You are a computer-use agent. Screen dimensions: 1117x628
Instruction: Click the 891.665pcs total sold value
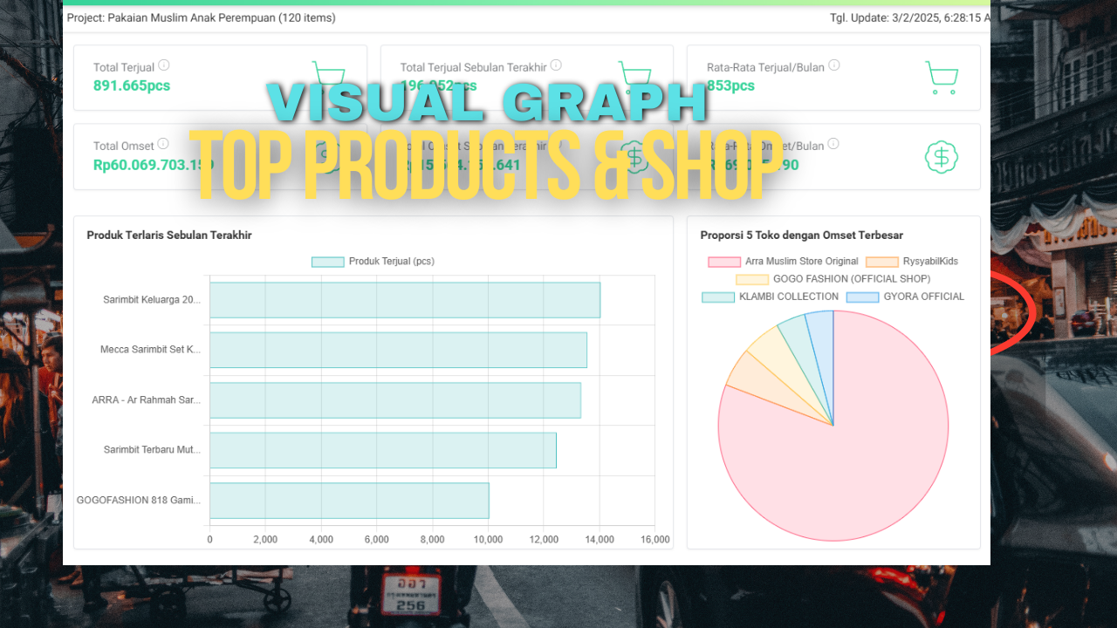pyautogui.click(x=132, y=85)
